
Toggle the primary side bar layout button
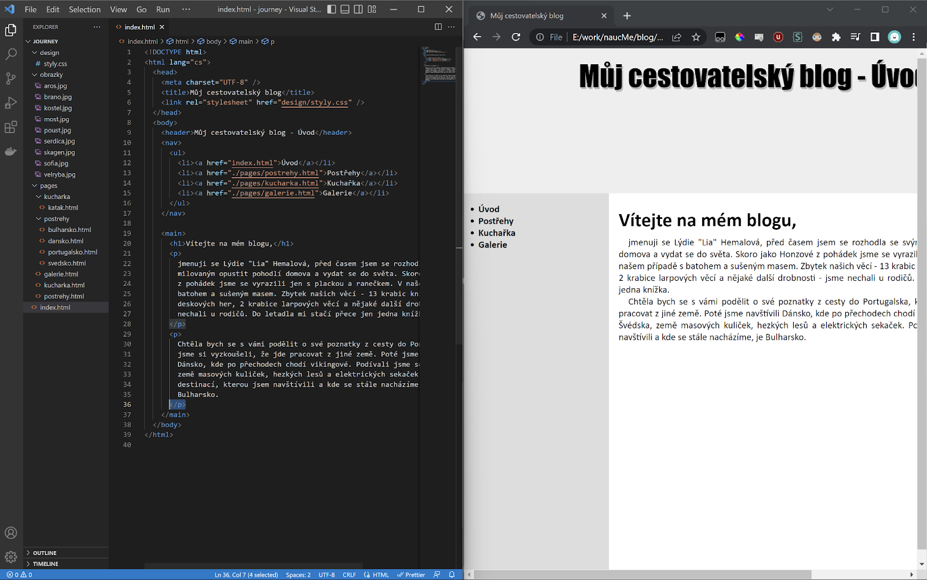coord(331,9)
